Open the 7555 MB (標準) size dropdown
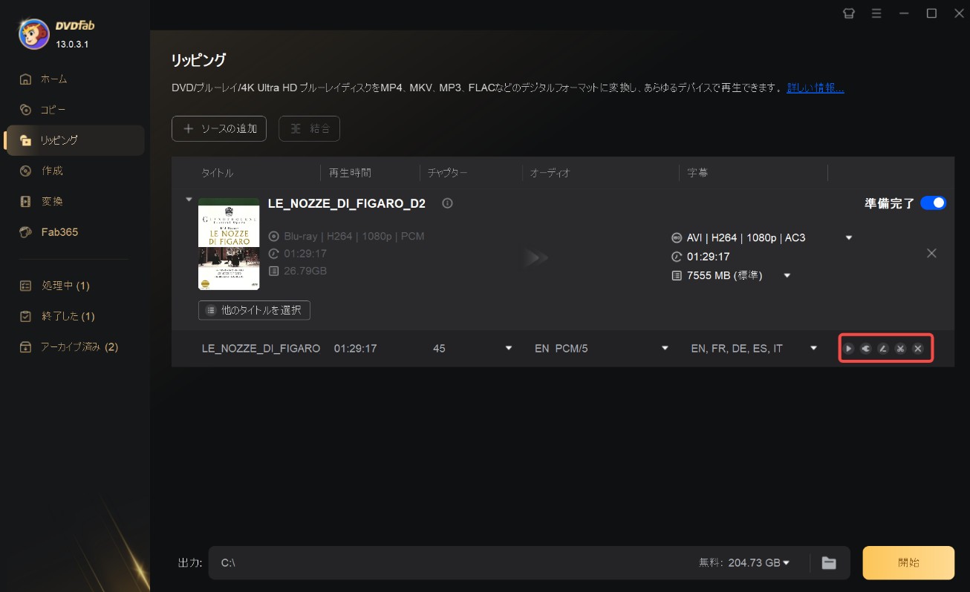This screenshot has width=970, height=592. (x=787, y=276)
